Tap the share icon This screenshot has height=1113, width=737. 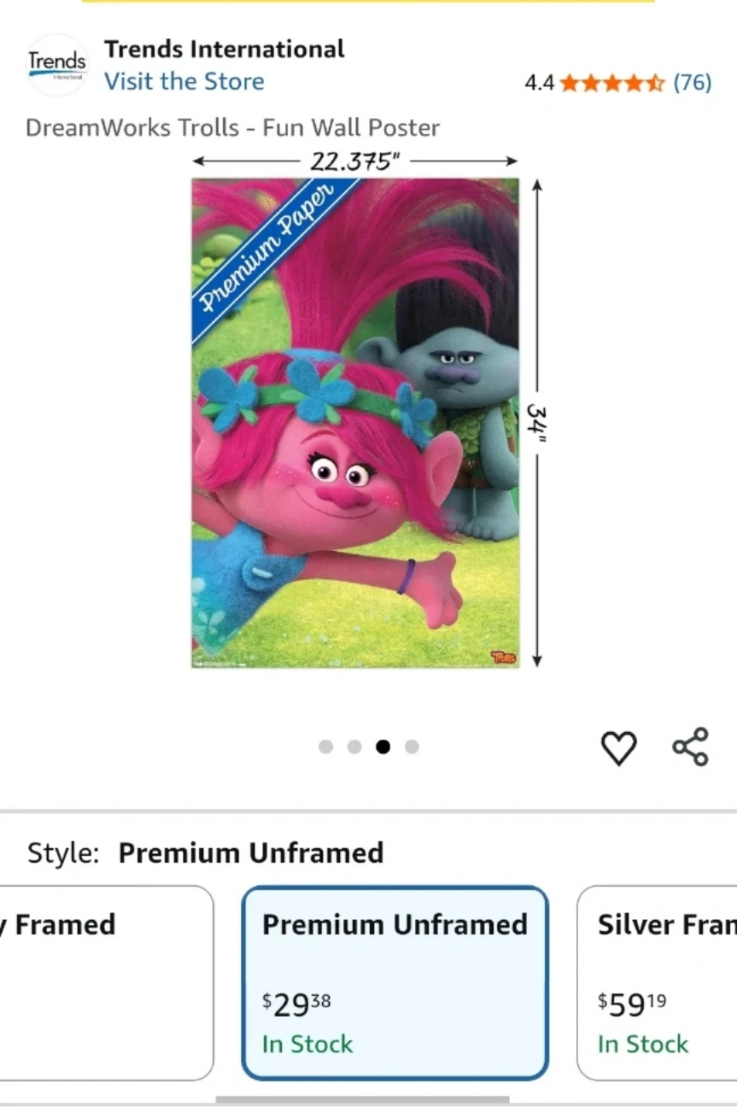[690, 747]
